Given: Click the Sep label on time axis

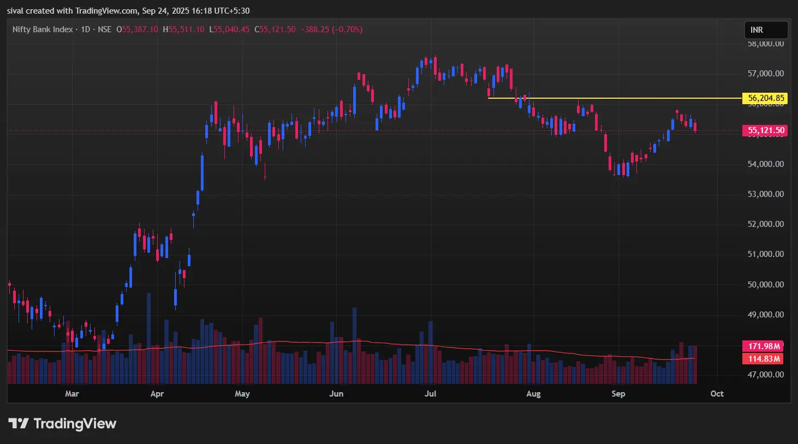Looking at the screenshot, I should [618, 394].
